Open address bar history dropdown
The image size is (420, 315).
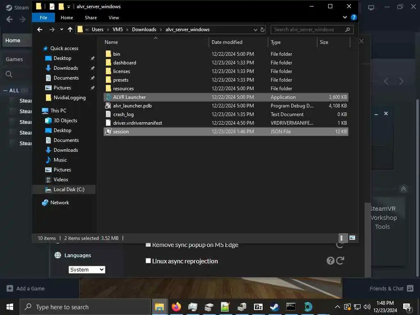[255, 30]
